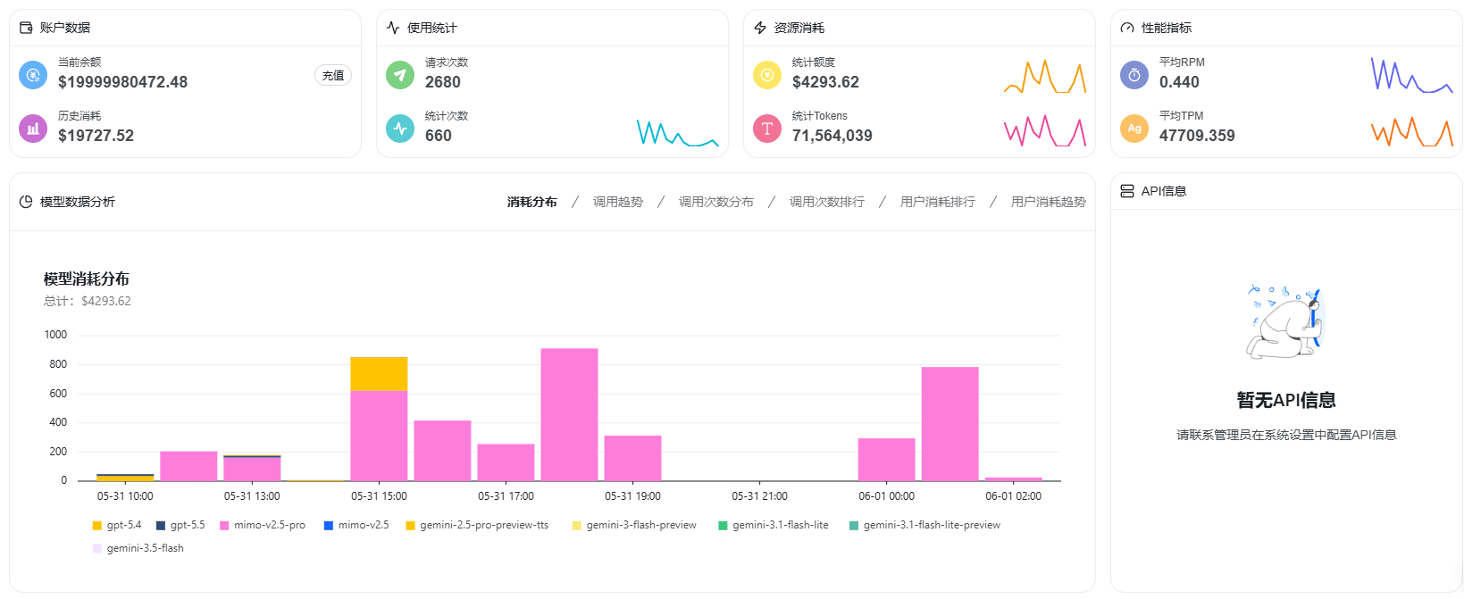Select the 用户消耗趋势 tab
1464x599 pixels.
tap(1049, 202)
